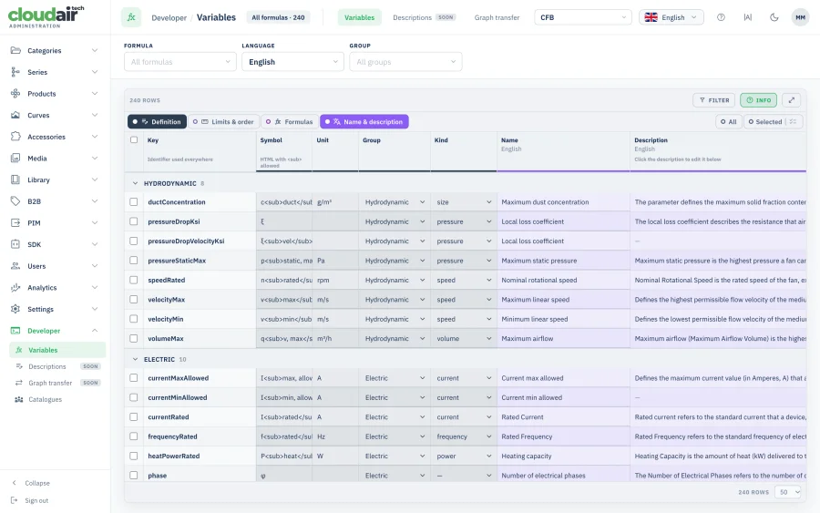
Task: Switch to the Variables top tab
Action: click(359, 17)
